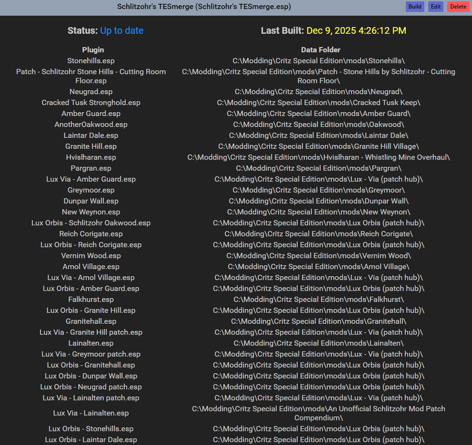Select AnotherOakwood.esp plugin
472x445 pixels.
coord(91,125)
